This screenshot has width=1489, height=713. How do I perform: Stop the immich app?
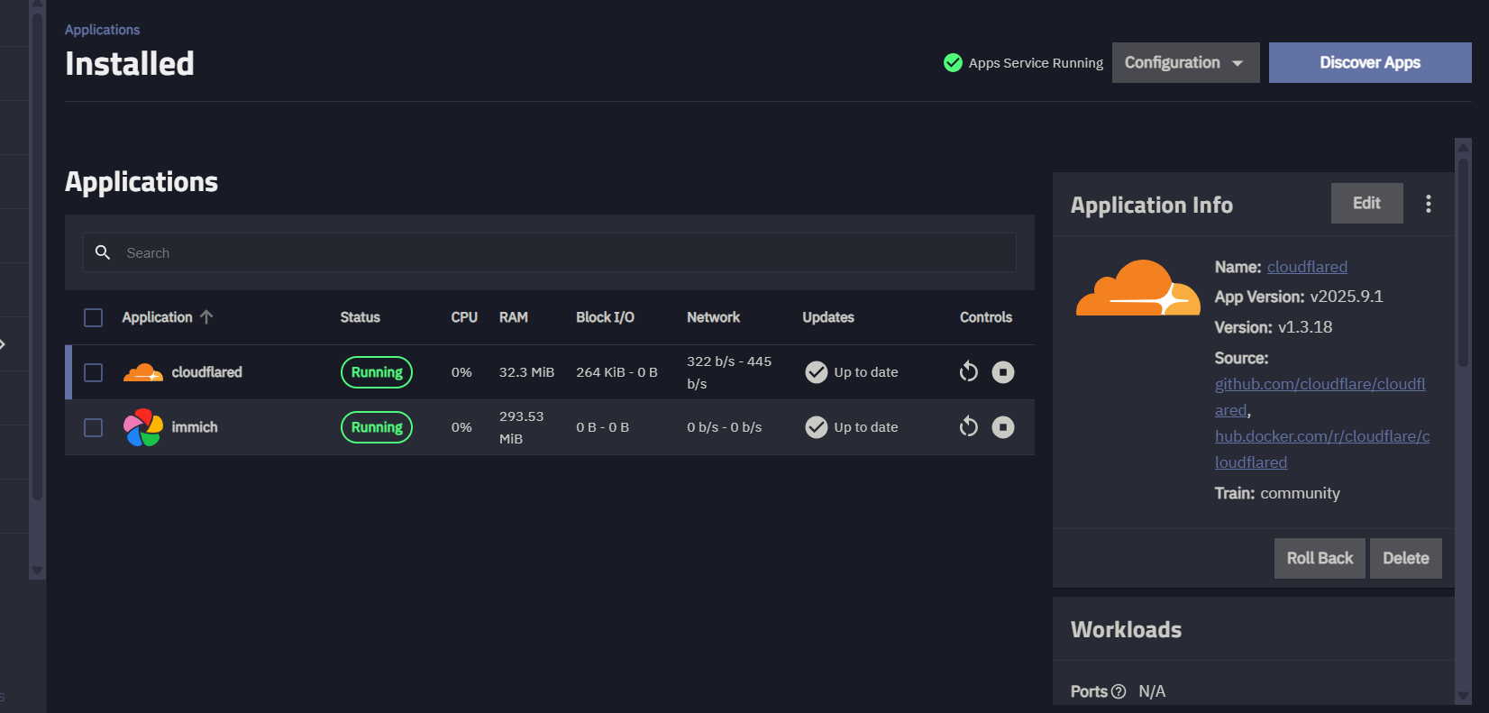click(x=1003, y=427)
